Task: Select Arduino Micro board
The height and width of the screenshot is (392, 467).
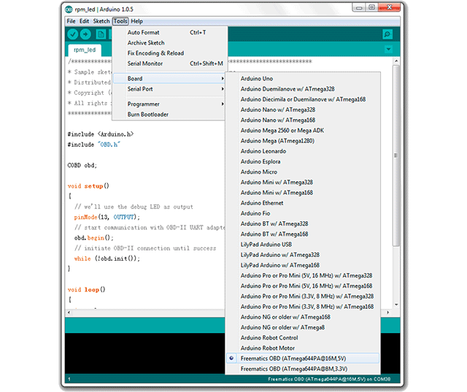Action: (303, 172)
